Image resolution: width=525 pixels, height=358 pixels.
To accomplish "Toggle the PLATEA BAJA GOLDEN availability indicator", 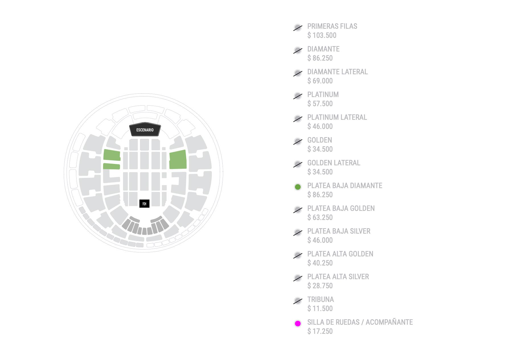I will pos(298,210).
